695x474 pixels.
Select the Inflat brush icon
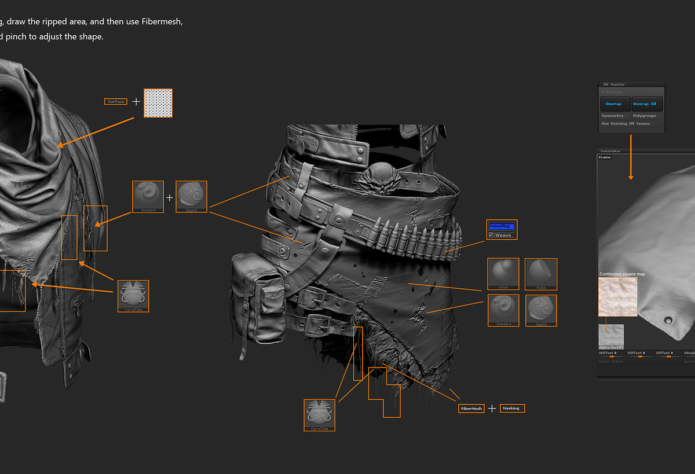[503, 274]
